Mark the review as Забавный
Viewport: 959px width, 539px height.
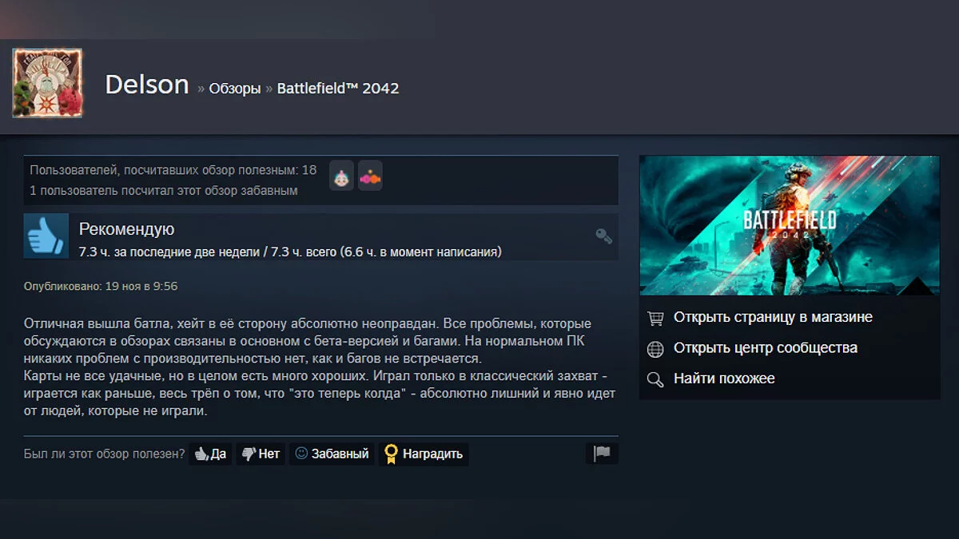(x=332, y=454)
